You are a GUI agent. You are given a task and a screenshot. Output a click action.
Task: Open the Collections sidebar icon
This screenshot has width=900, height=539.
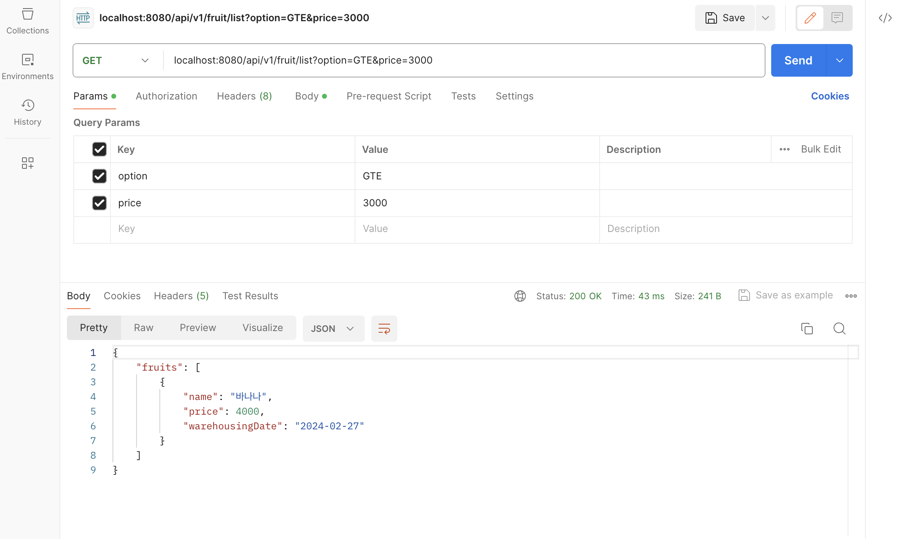[x=27, y=21]
